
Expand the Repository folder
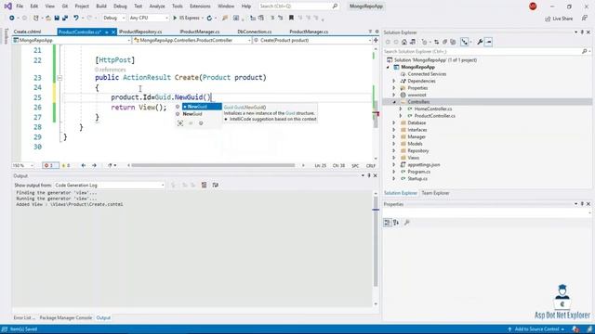tap(393, 150)
